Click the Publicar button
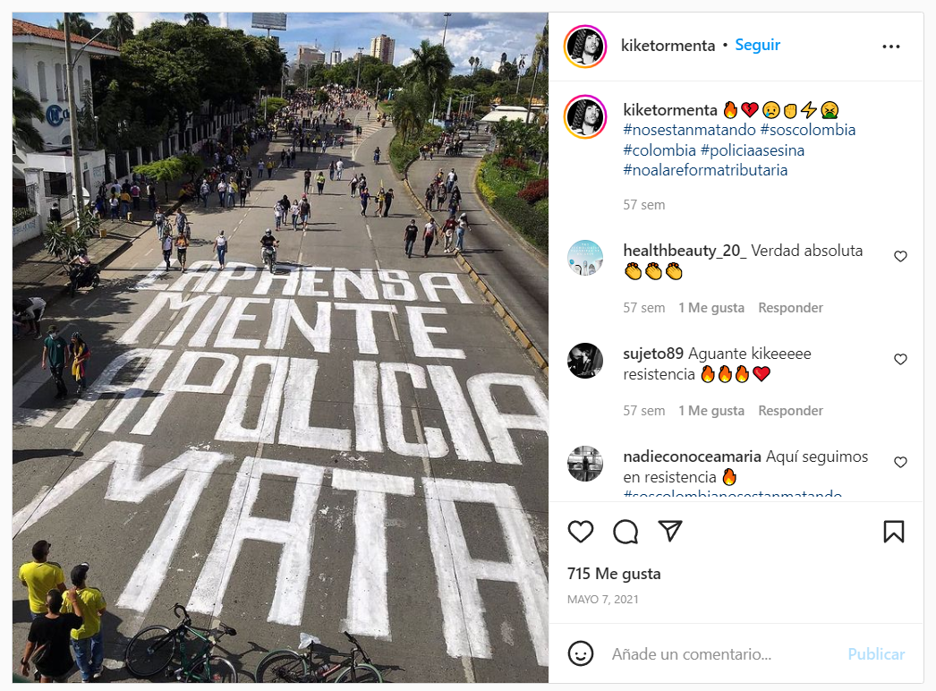This screenshot has width=936, height=691. [876, 654]
